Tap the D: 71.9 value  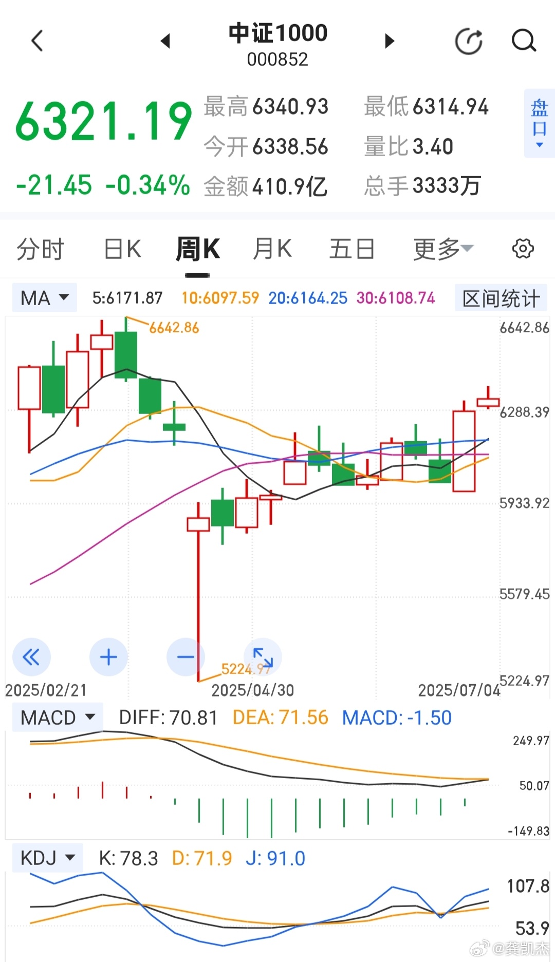202,858
